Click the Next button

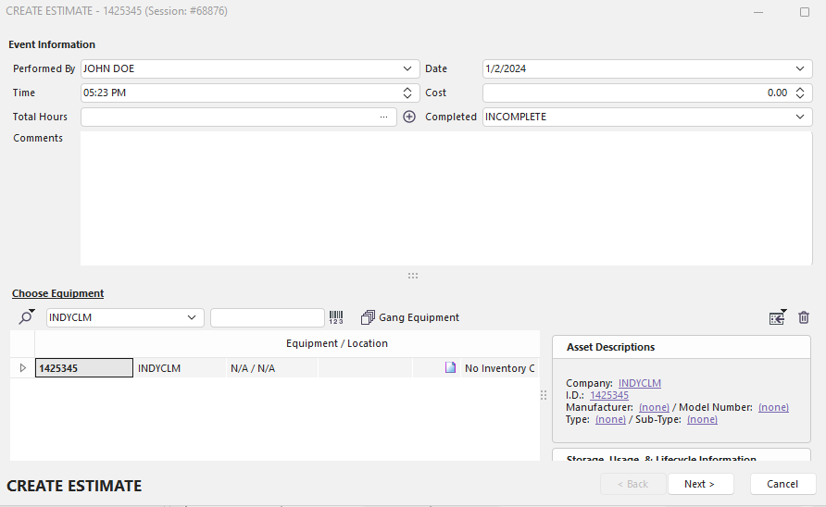(x=699, y=484)
